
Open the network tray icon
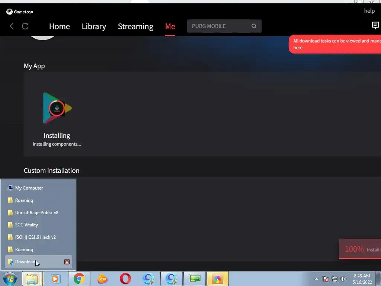334,279
